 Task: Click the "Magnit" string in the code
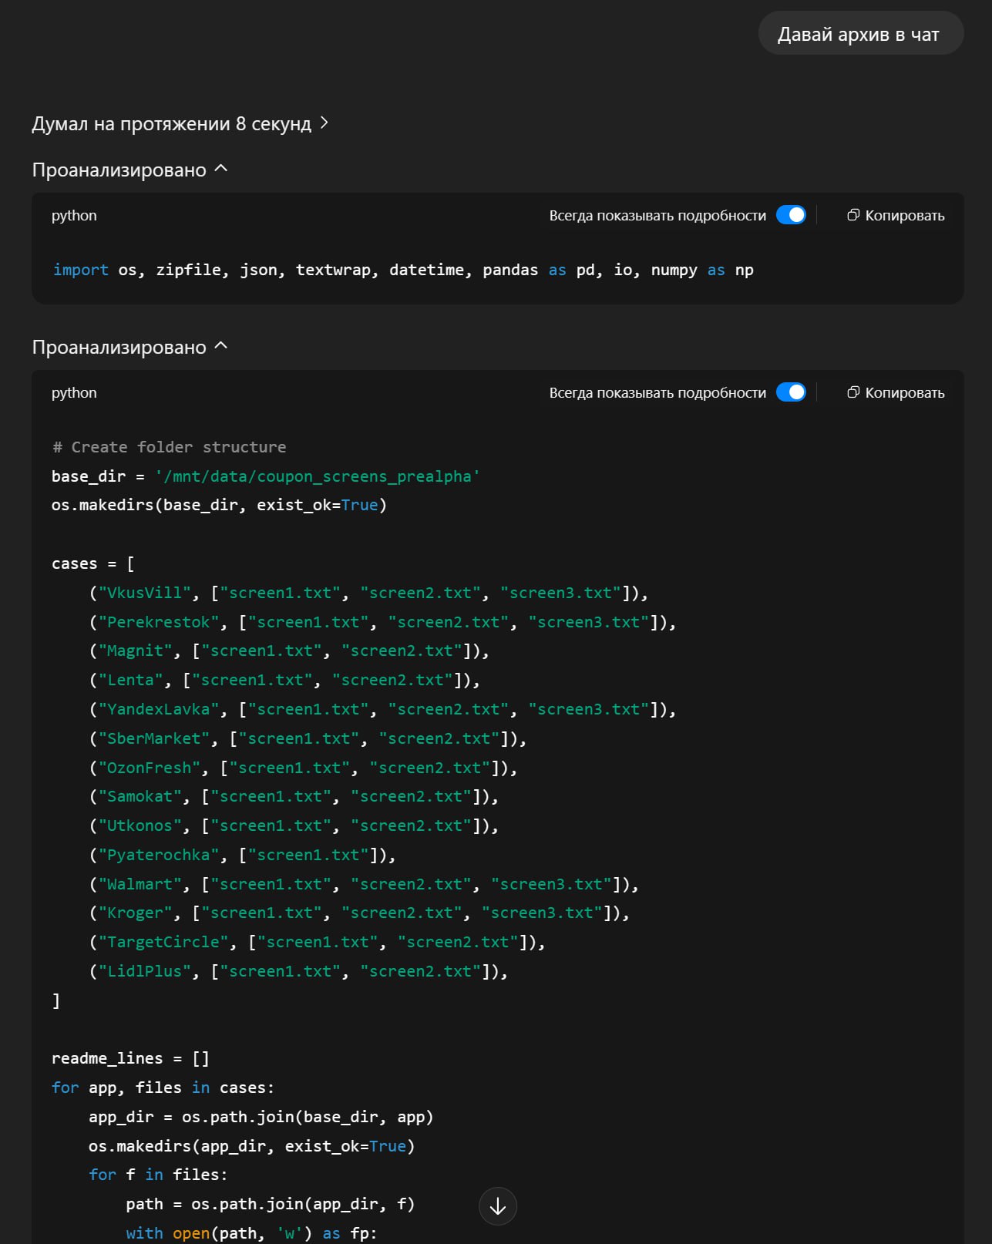click(135, 651)
